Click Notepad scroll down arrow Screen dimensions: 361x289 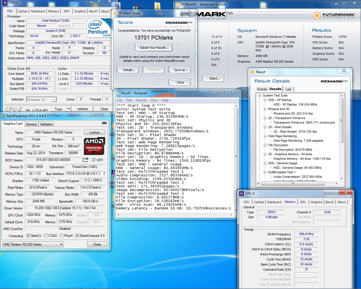(x=236, y=211)
